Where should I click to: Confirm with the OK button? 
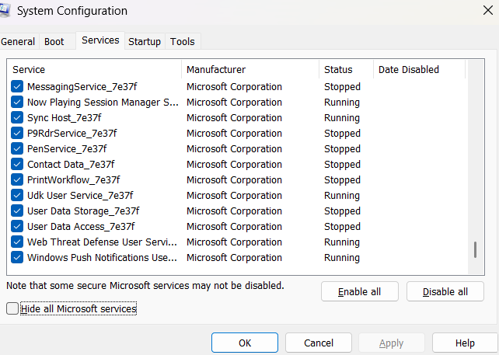tap(245, 343)
